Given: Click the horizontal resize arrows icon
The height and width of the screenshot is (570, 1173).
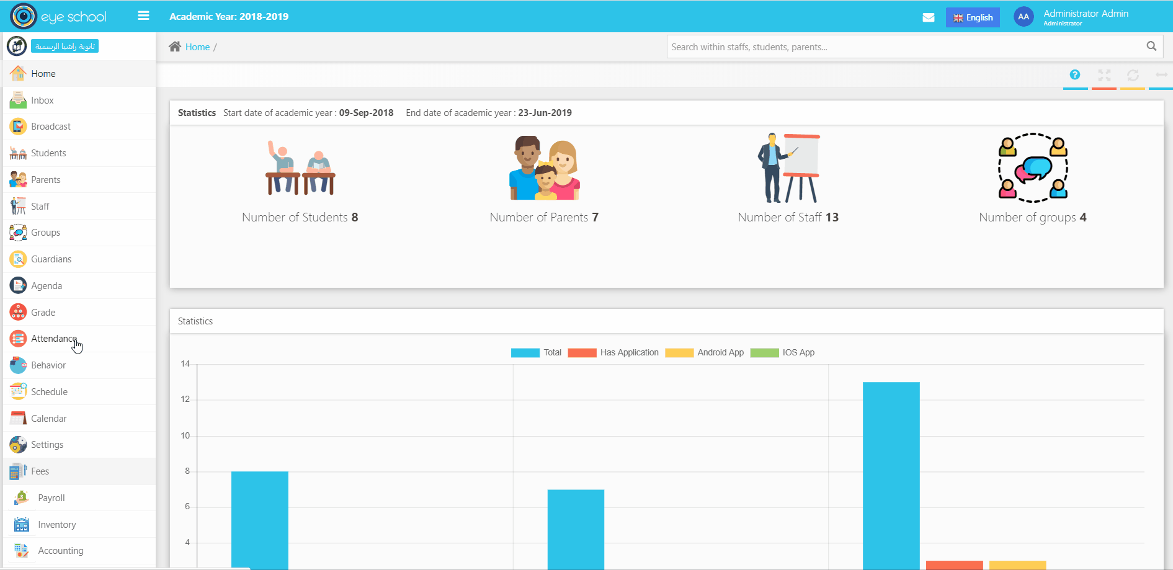Looking at the screenshot, I should pos(1161,75).
